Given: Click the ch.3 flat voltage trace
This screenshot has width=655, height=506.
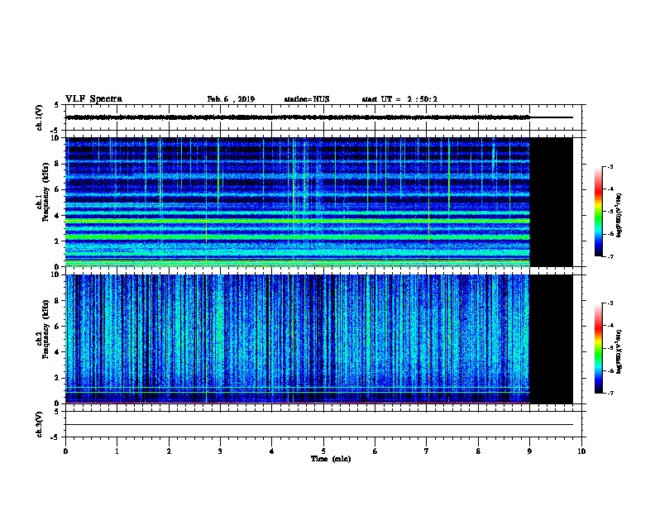Looking at the screenshot, I should 319,425.
